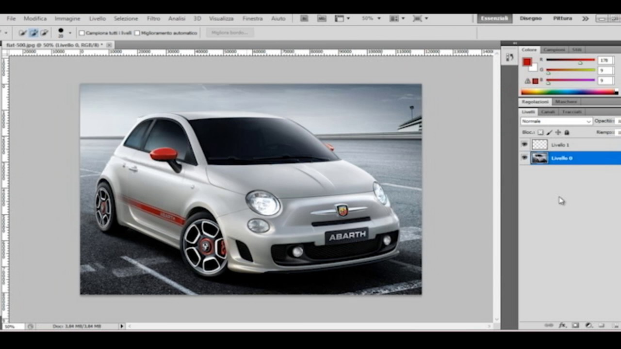Switch to the Essenziali workspace
The height and width of the screenshot is (349, 621).
[494, 18]
